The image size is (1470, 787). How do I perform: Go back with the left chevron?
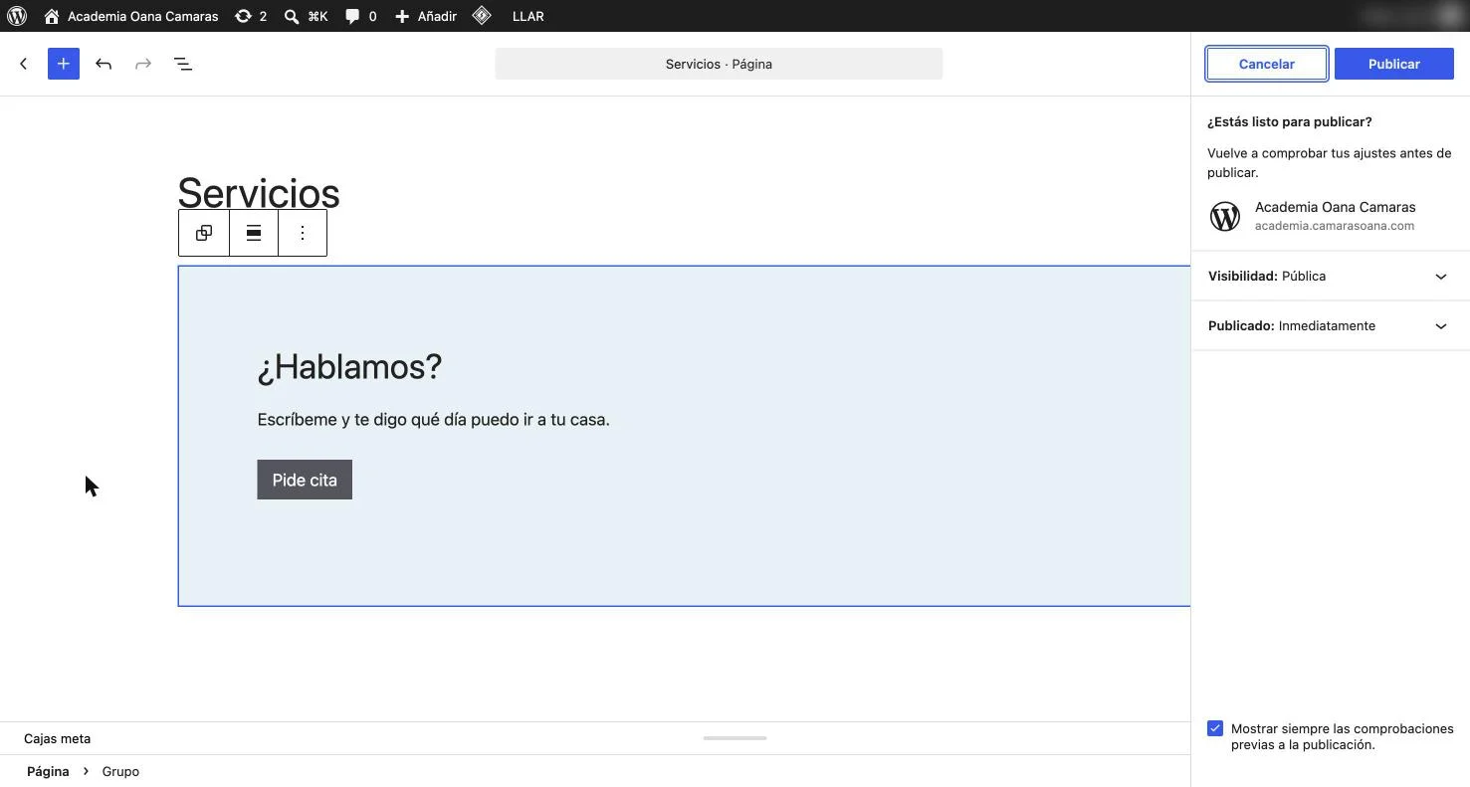(24, 64)
